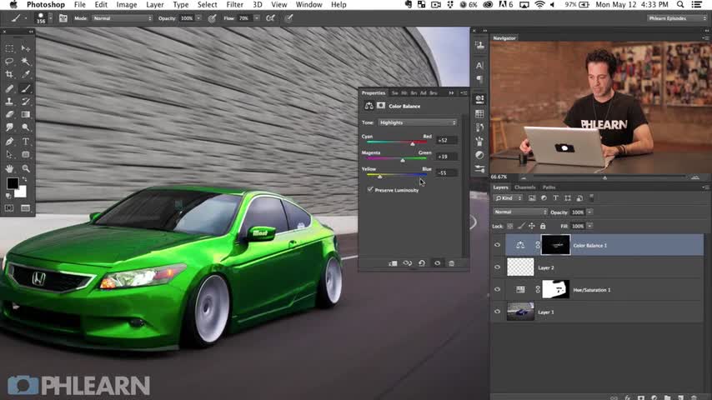Switch to the Paths tab
The image size is (712, 400).
(549, 187)
